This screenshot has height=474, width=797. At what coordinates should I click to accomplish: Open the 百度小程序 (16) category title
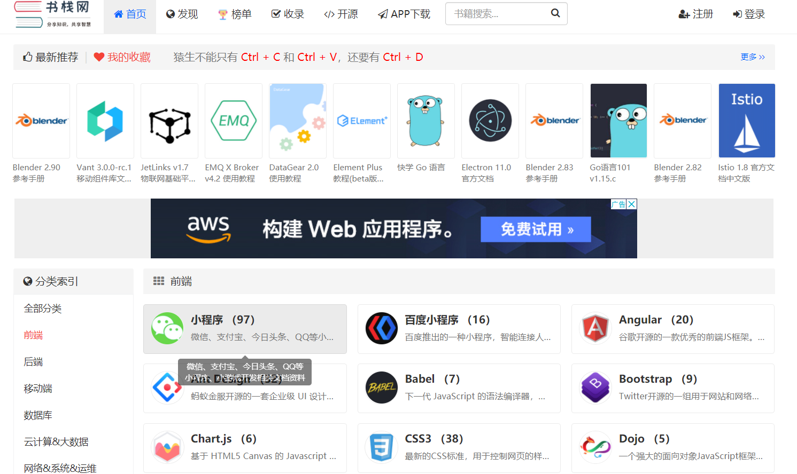pos(447,320)
